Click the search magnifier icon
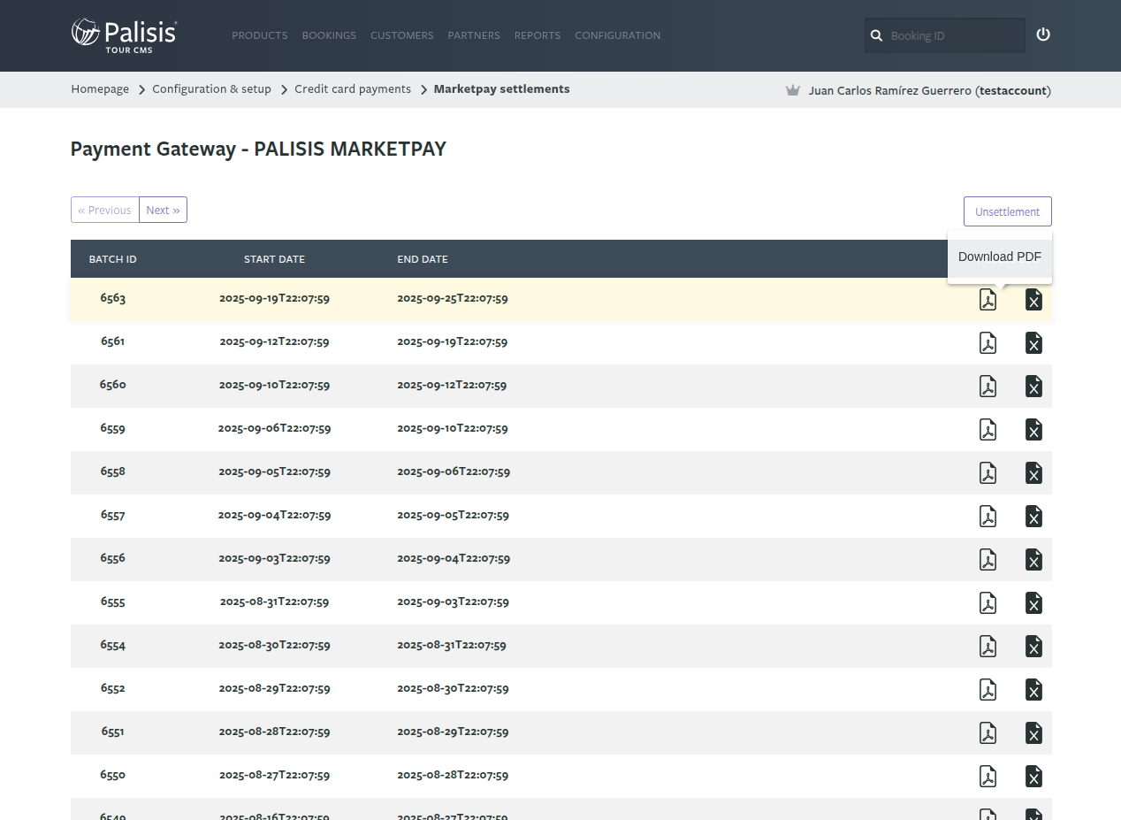 pyautogui.click(x=877, y=35)
